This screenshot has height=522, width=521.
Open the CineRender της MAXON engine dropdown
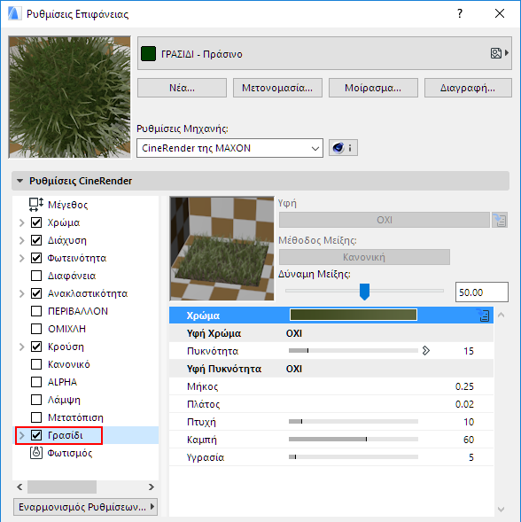coord(229,148)
